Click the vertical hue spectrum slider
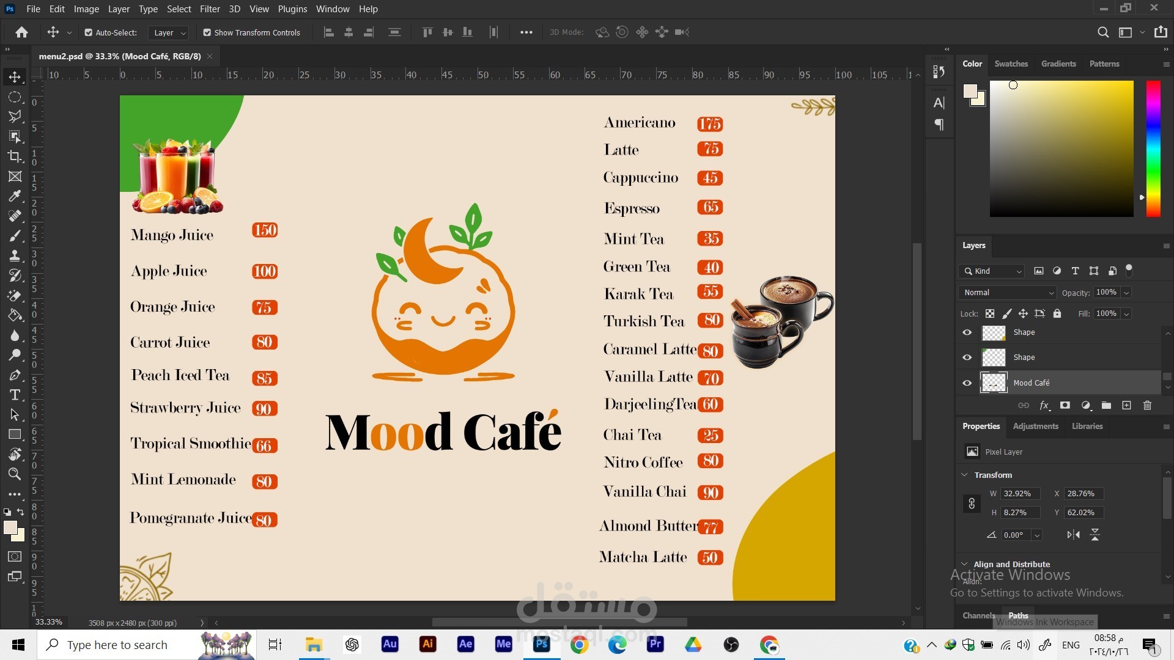The height and width of the screenshot is (660, 1174). coord(1153,148)
